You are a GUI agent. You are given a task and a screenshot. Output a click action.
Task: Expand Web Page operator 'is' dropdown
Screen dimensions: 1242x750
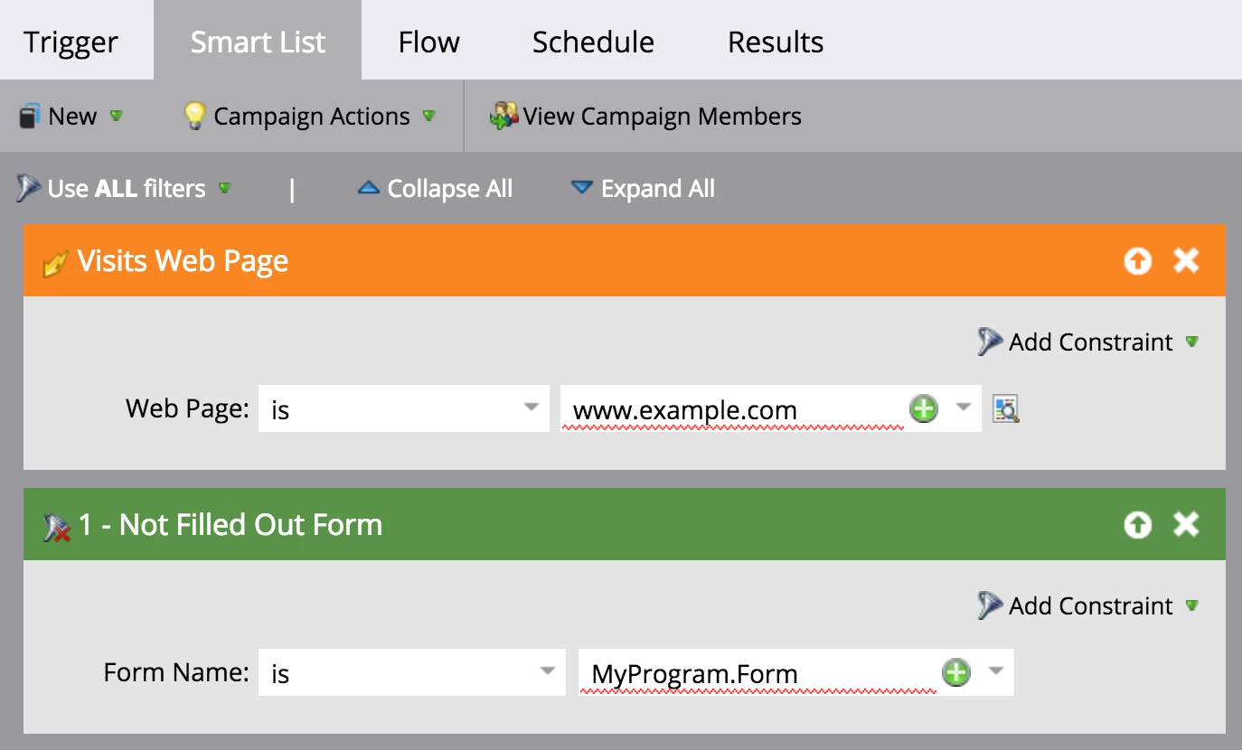point(531,408)
